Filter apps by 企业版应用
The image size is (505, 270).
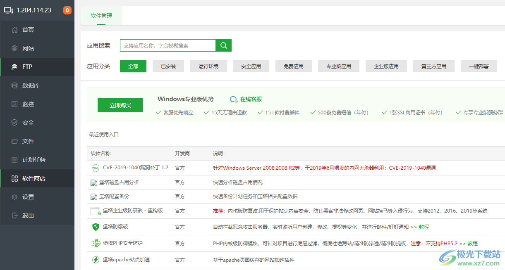click(x=386, y=66)
